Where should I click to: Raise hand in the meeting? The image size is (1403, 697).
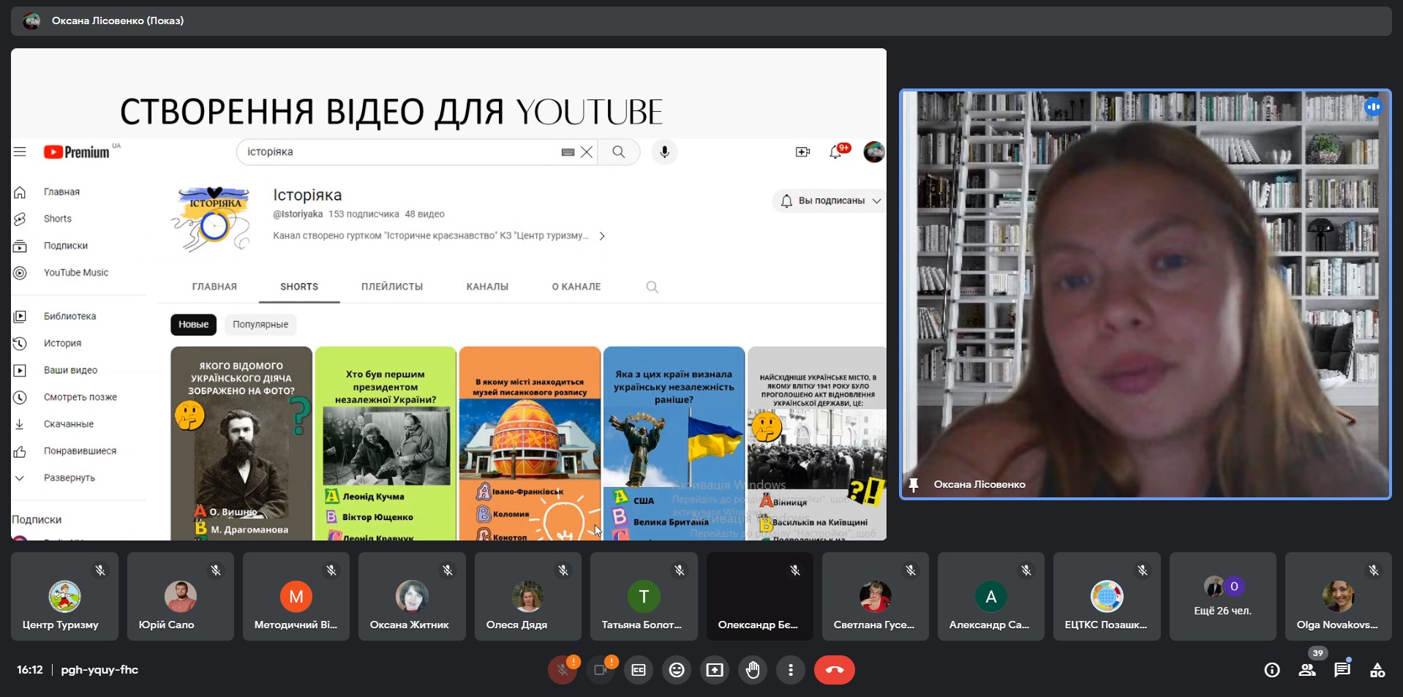tap(753, 670)
